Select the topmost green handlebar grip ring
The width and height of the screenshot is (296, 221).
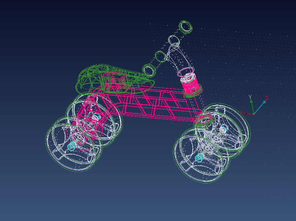point(186,27)
